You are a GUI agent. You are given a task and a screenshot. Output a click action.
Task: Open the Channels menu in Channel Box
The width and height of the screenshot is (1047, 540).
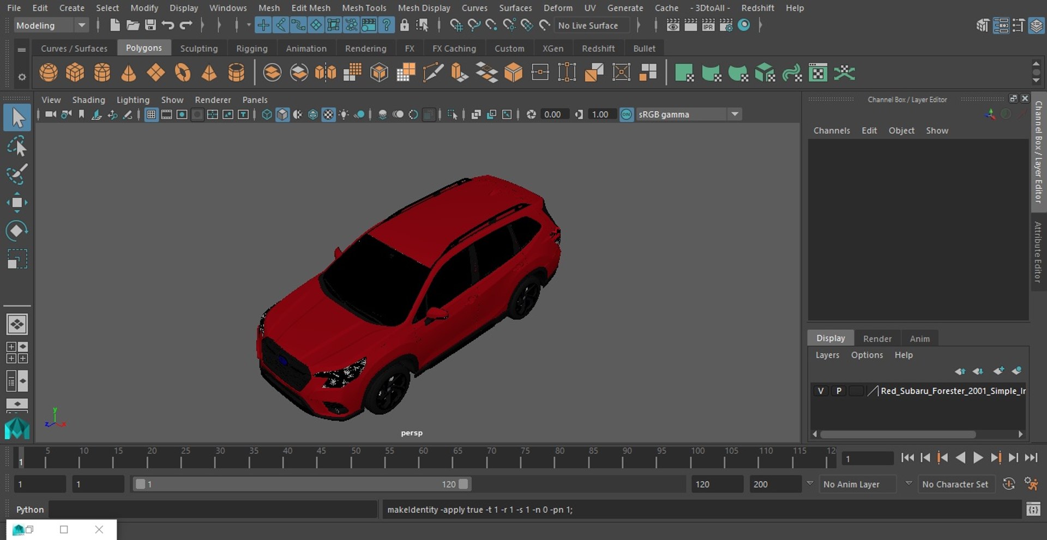point(832,130)
